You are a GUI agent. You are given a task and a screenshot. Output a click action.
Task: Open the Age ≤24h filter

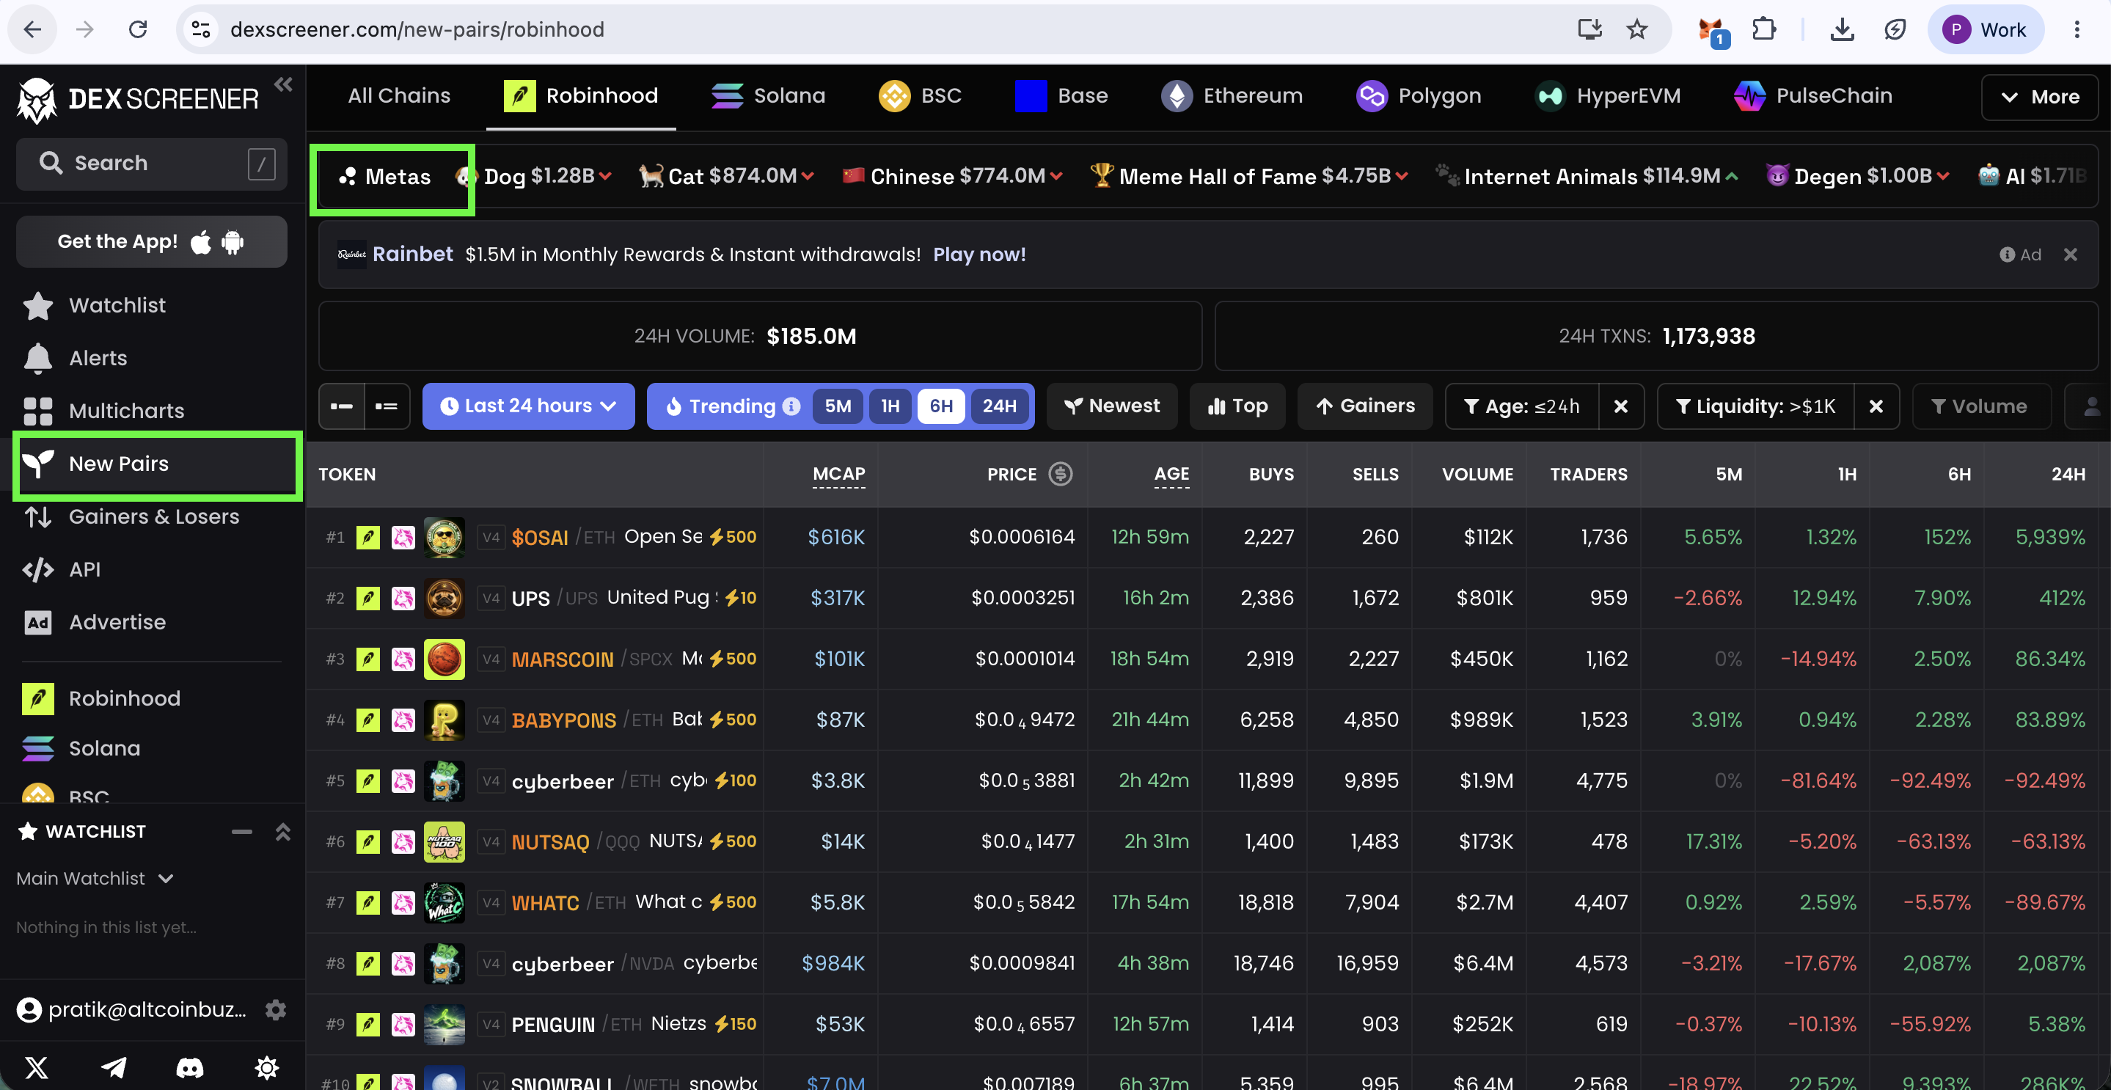pyautogui.click(x=1523, y=406)
